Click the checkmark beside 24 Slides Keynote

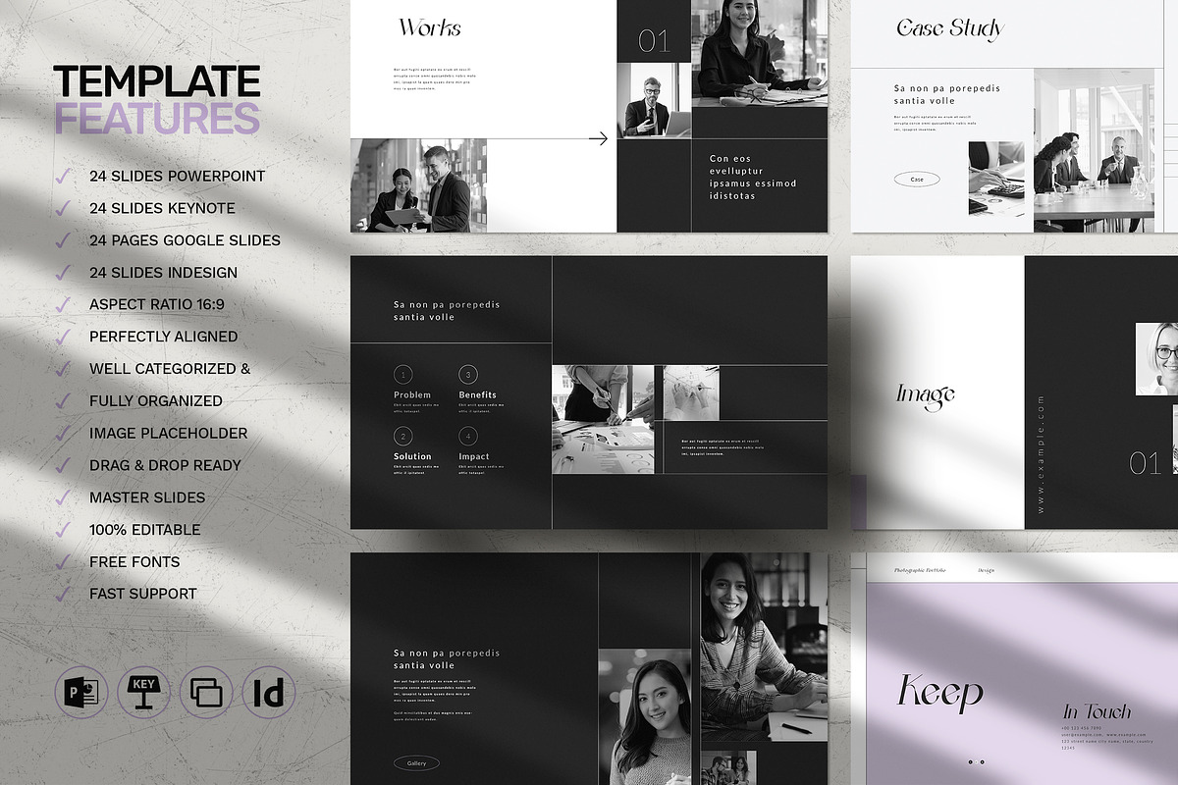tap(64, 208)
